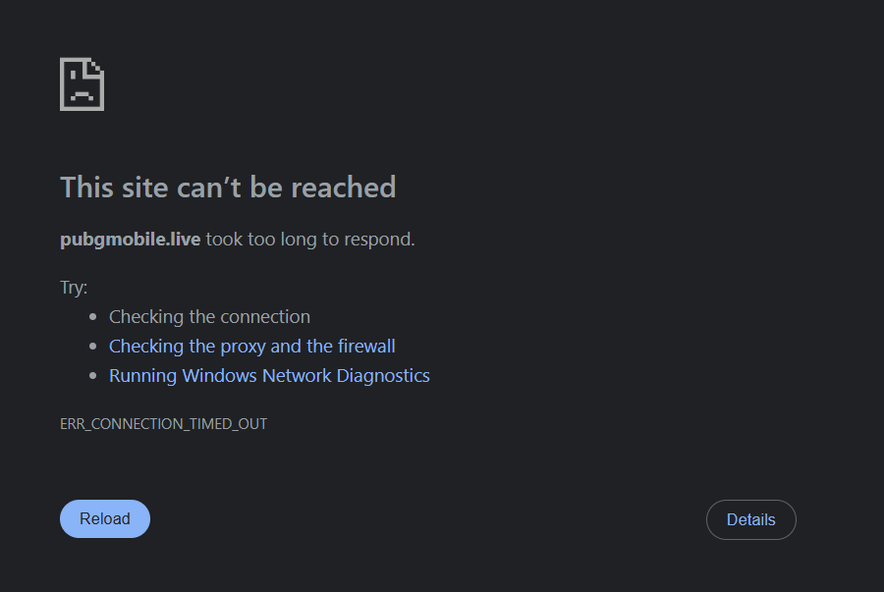
Task: Click the bullet before Checking the connection
Action: point(93,317)
